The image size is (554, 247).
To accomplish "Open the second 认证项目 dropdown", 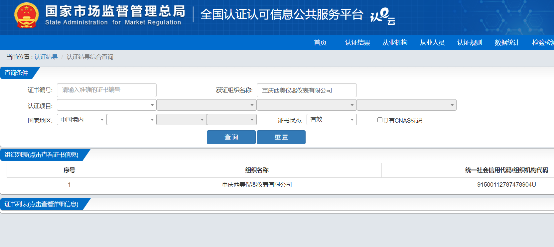I will pyautogui.click(x=207, y=105).
